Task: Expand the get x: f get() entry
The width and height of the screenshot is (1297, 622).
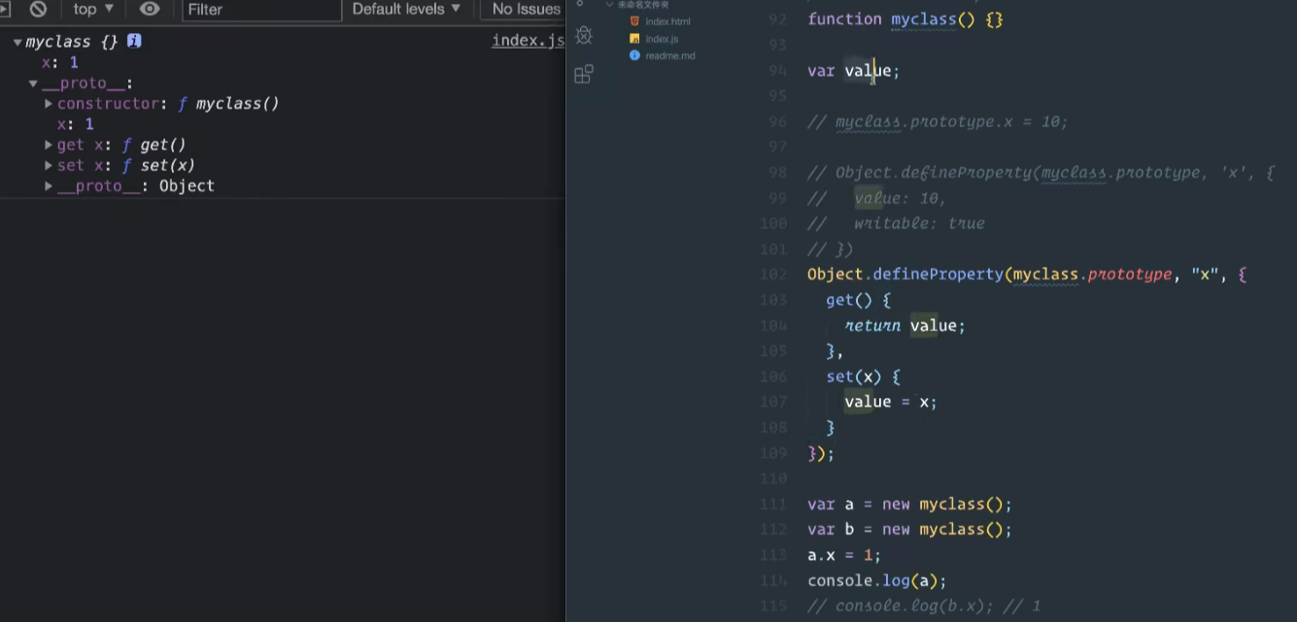Action: tap(49, 146)
